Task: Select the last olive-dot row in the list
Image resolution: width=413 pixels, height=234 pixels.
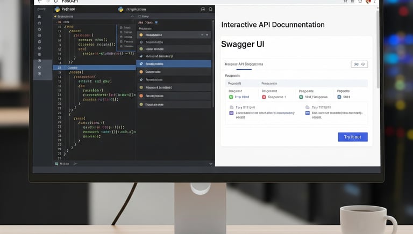Action: (174, 104)
